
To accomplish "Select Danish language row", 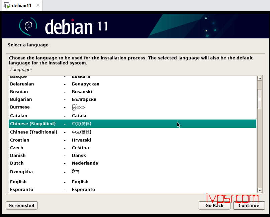I will 132,155.
